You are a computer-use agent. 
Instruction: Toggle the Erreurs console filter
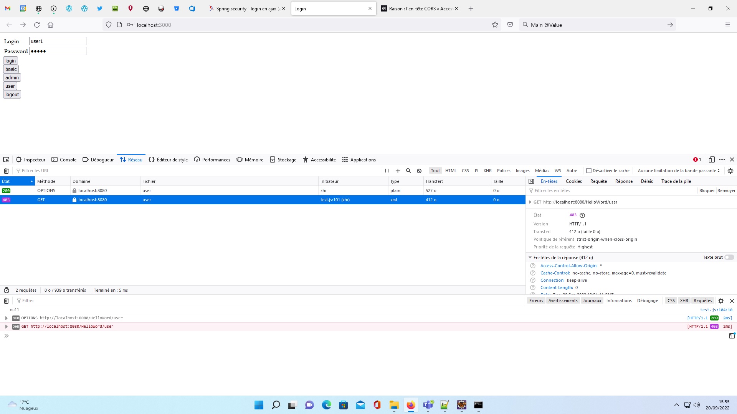536,301
